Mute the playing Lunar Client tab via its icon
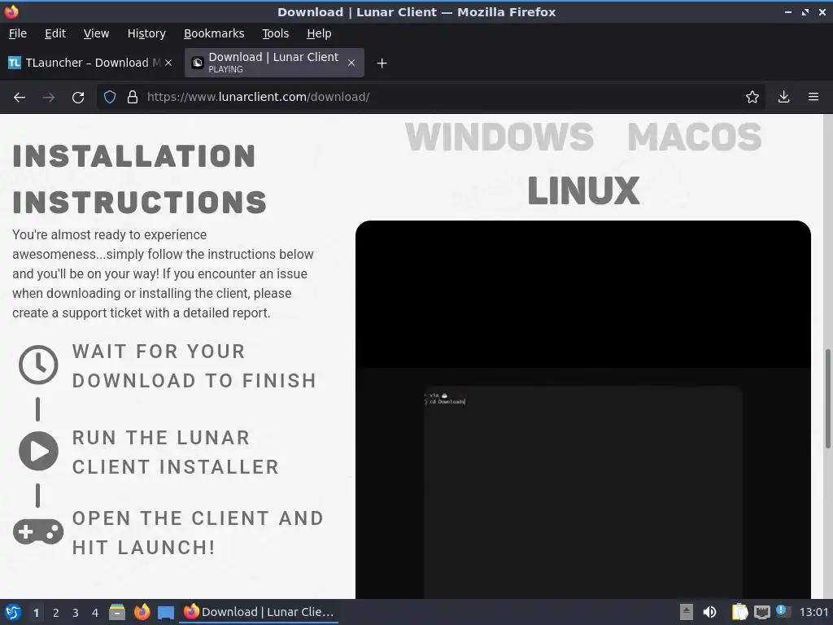The height and width of the screenshot is (625, 833). [198, 63]
